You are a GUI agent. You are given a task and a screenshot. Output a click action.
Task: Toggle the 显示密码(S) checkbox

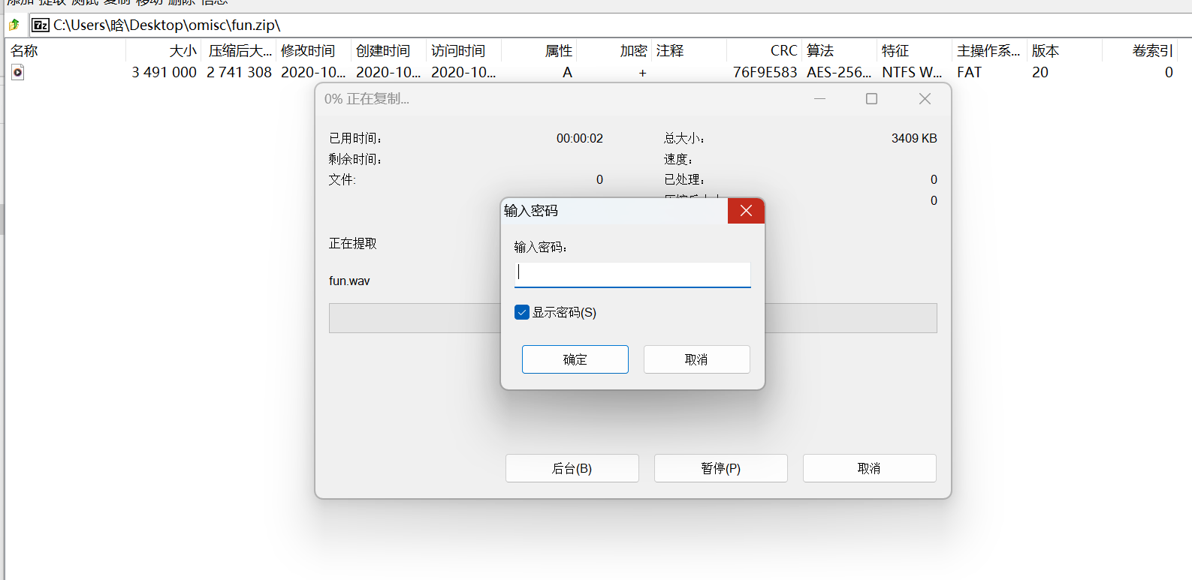coord(522,312)
